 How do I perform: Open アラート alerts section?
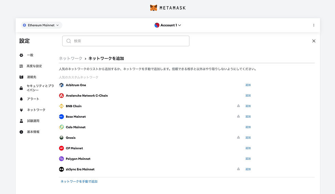click(x=33, y=99)
